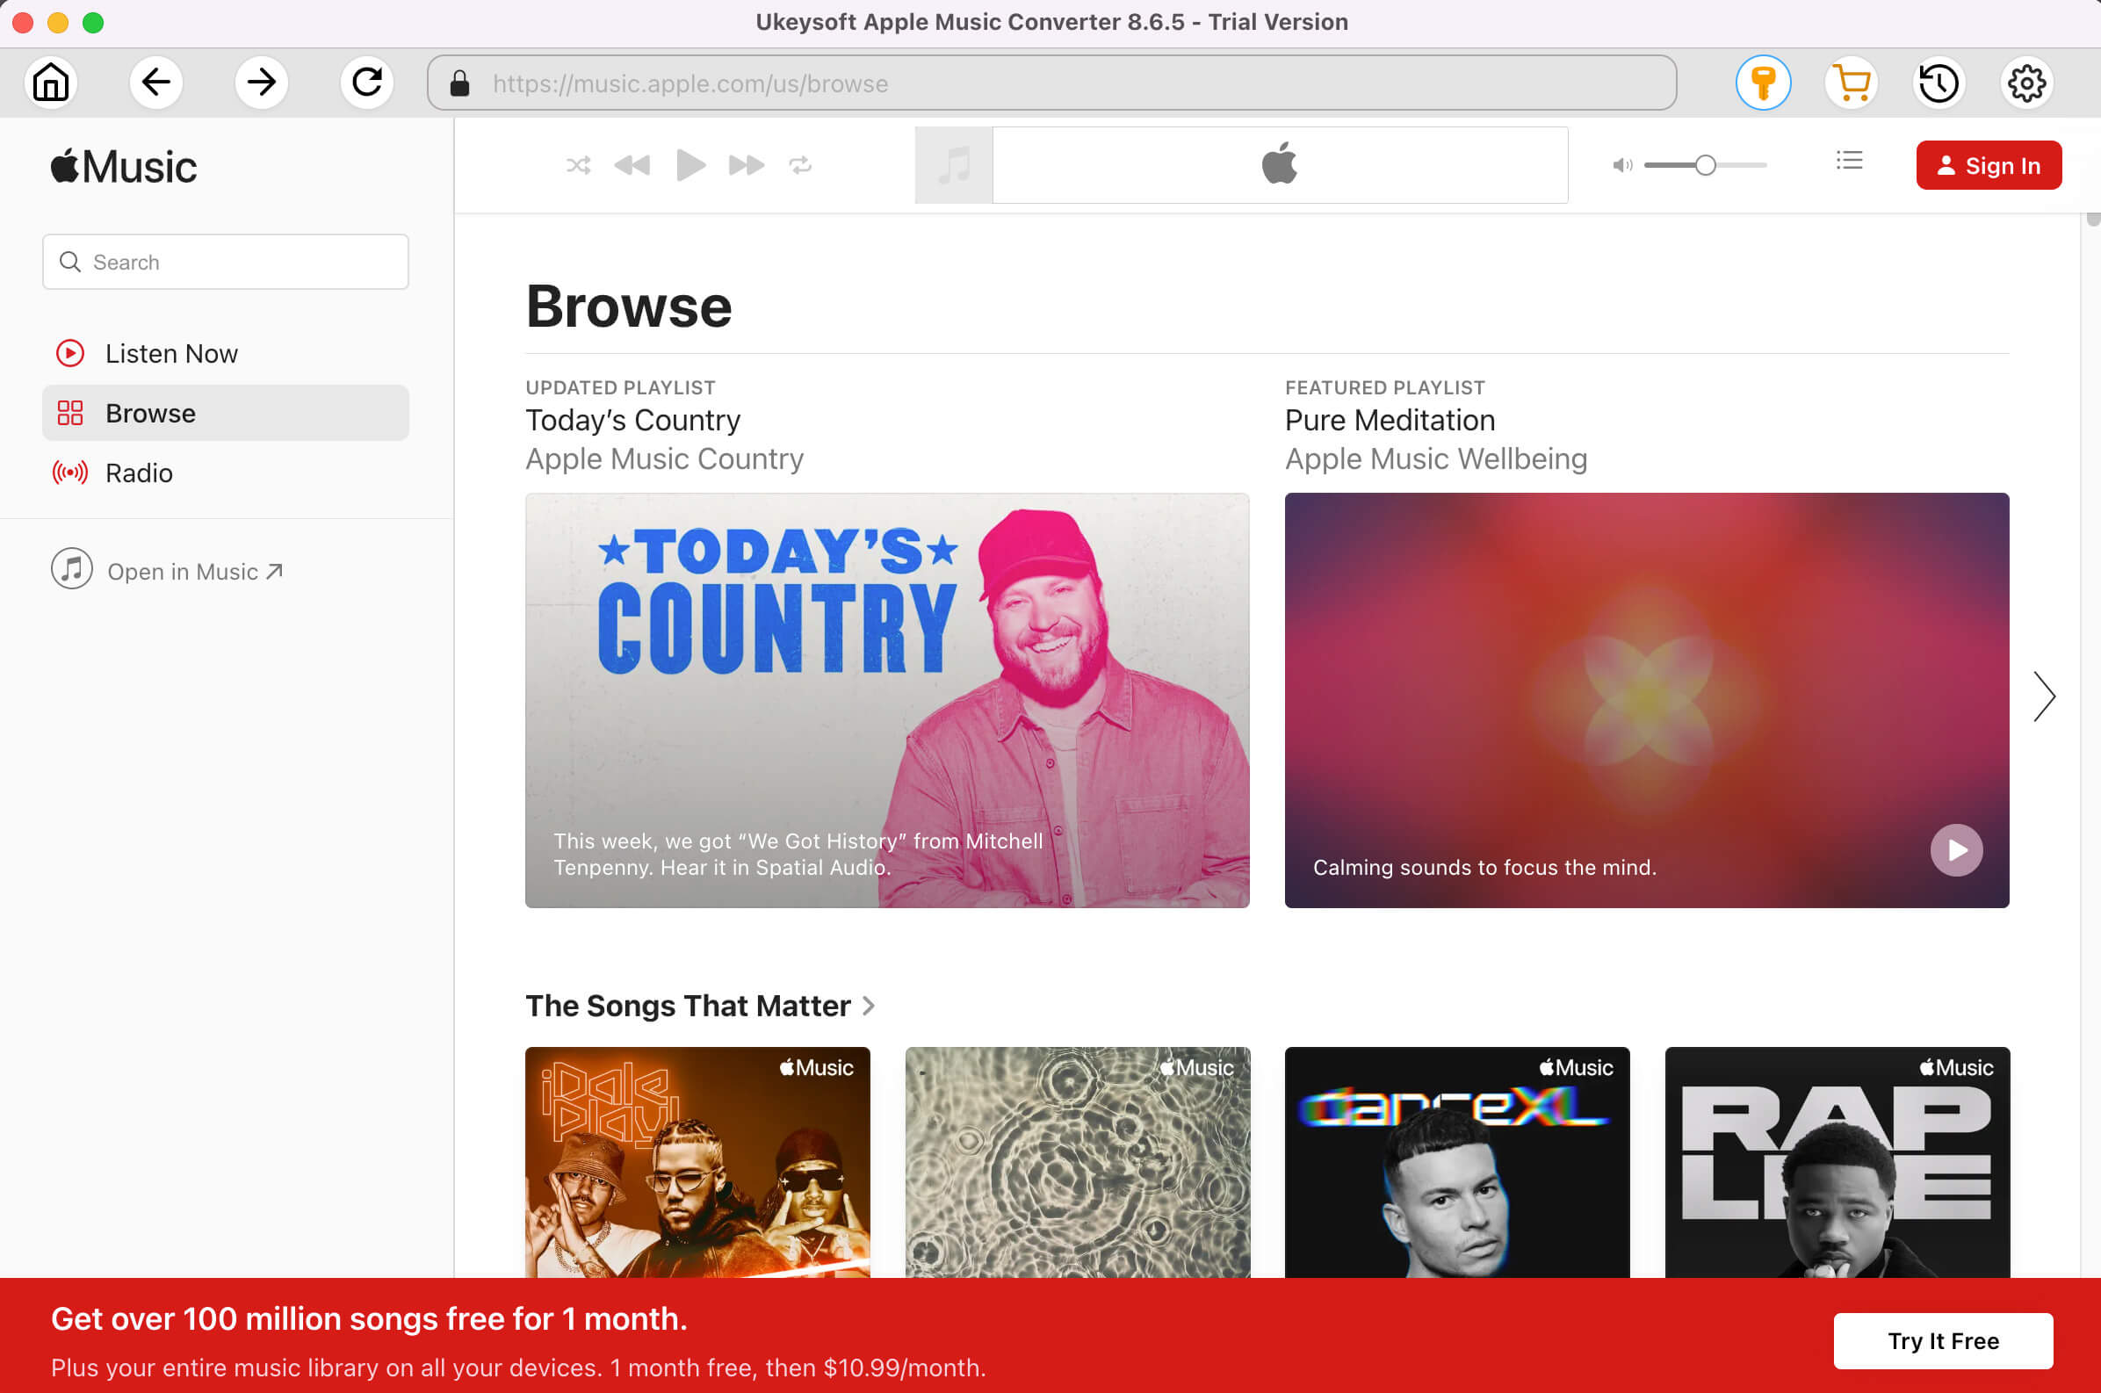
Task: Click the trophy/achievements icon in toolbar
Action: [x=1762, y=83]
